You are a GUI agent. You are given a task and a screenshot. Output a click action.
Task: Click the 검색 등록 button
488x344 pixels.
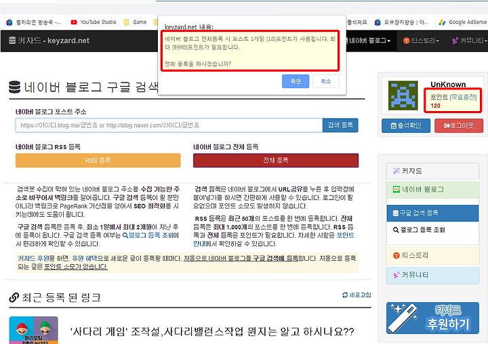[x=340, y=125]
